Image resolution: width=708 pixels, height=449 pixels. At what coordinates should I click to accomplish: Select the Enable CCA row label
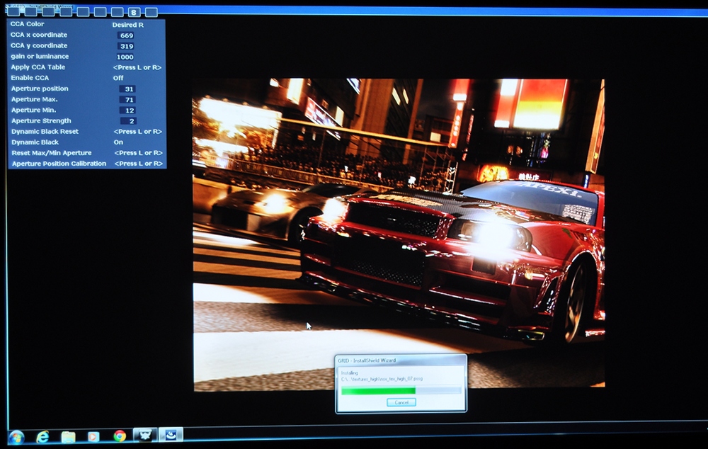30,78
